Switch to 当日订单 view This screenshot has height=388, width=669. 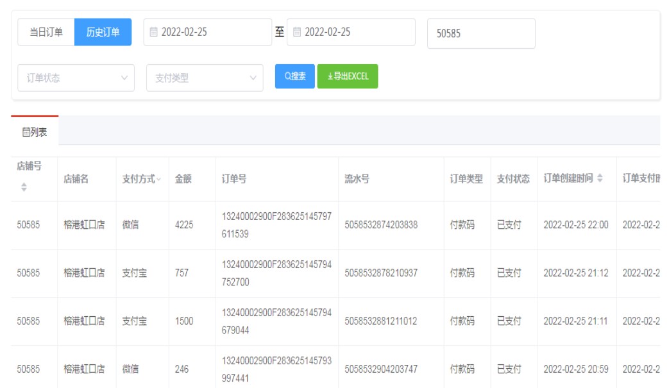click(46, 32)
